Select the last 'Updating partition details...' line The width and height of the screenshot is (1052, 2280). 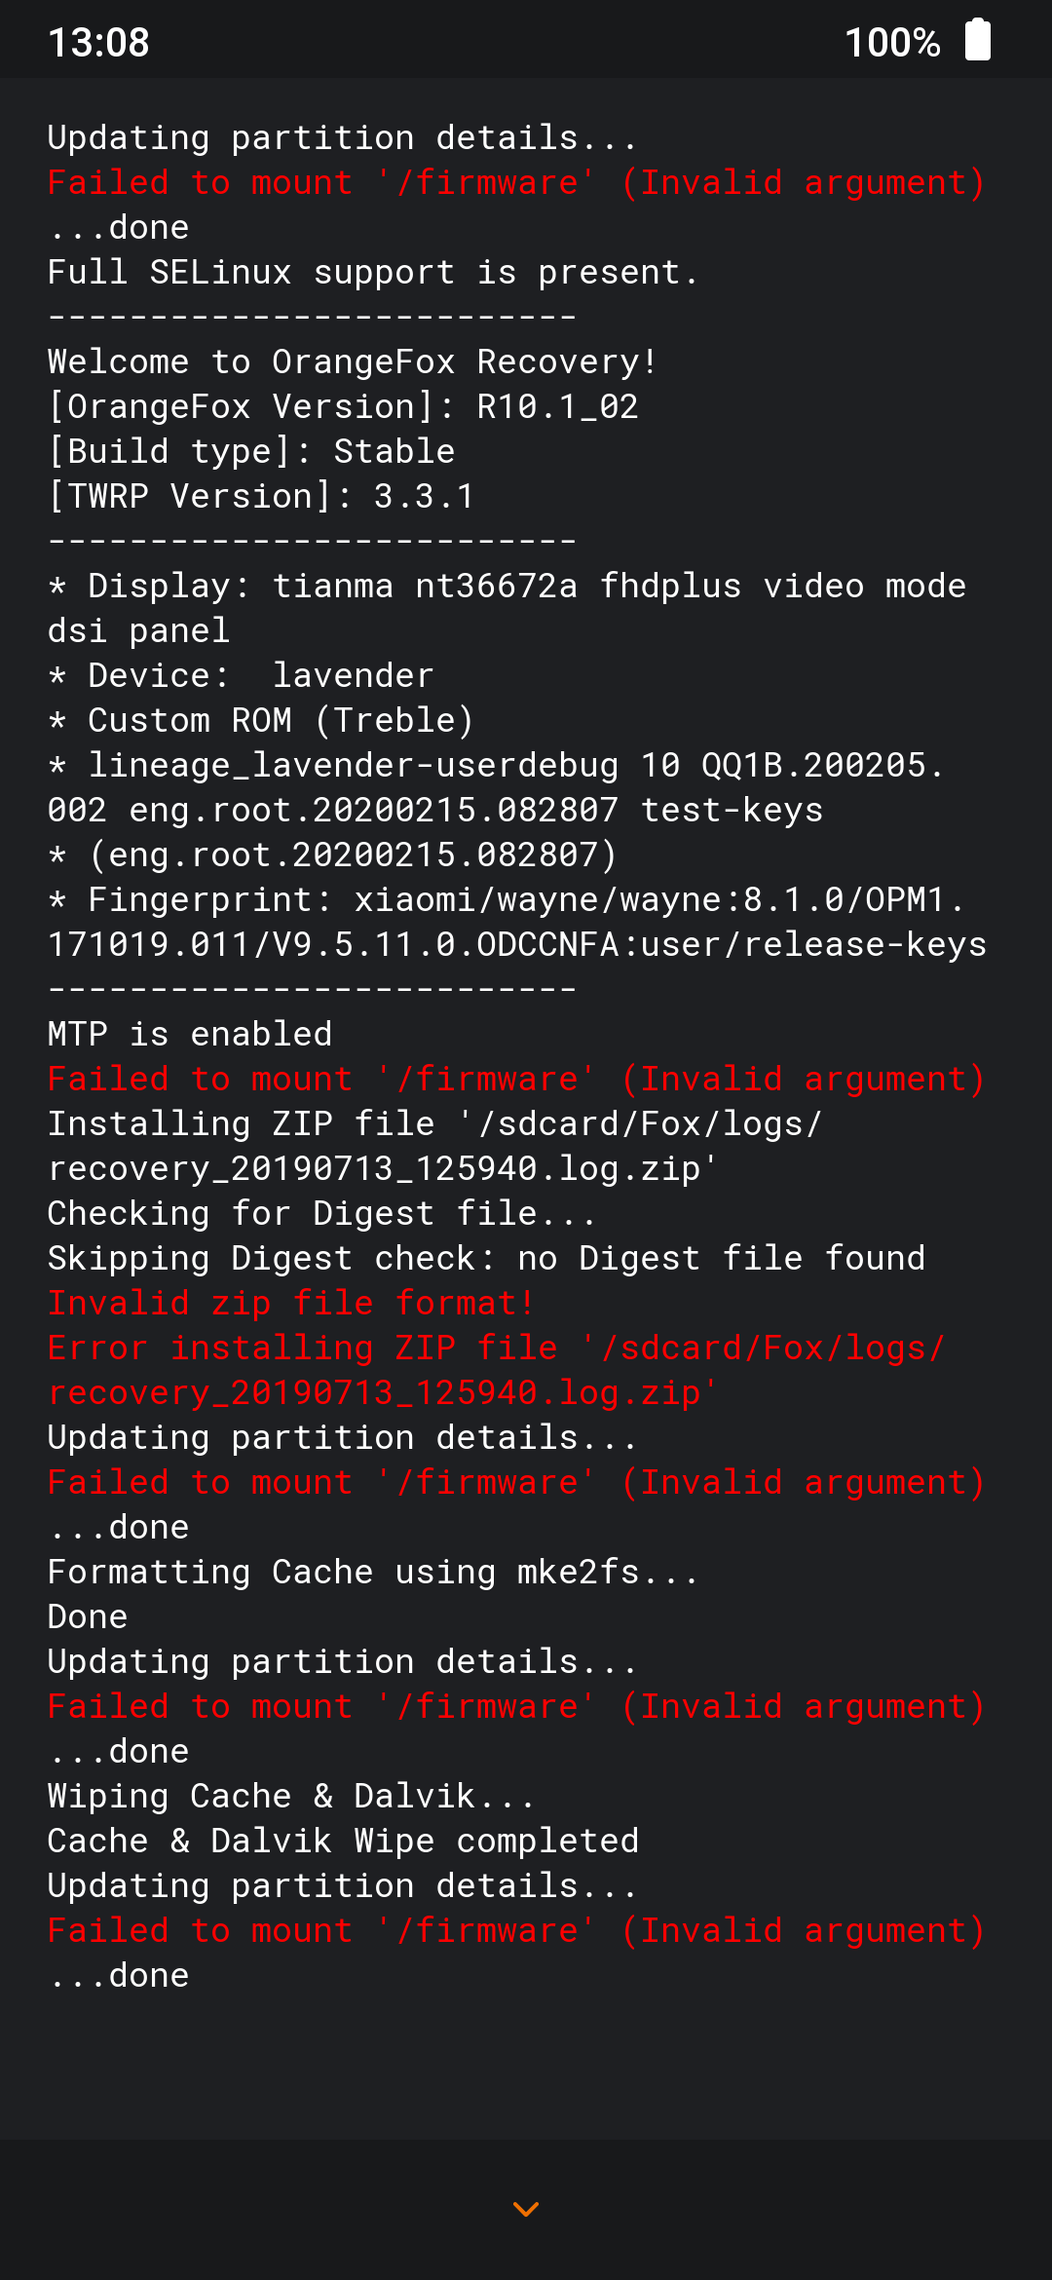pyautogui.click(x=341, y=1884)
